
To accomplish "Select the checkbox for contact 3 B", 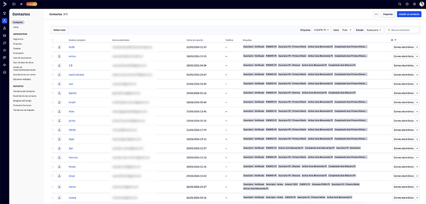I will tap(53, 65).
